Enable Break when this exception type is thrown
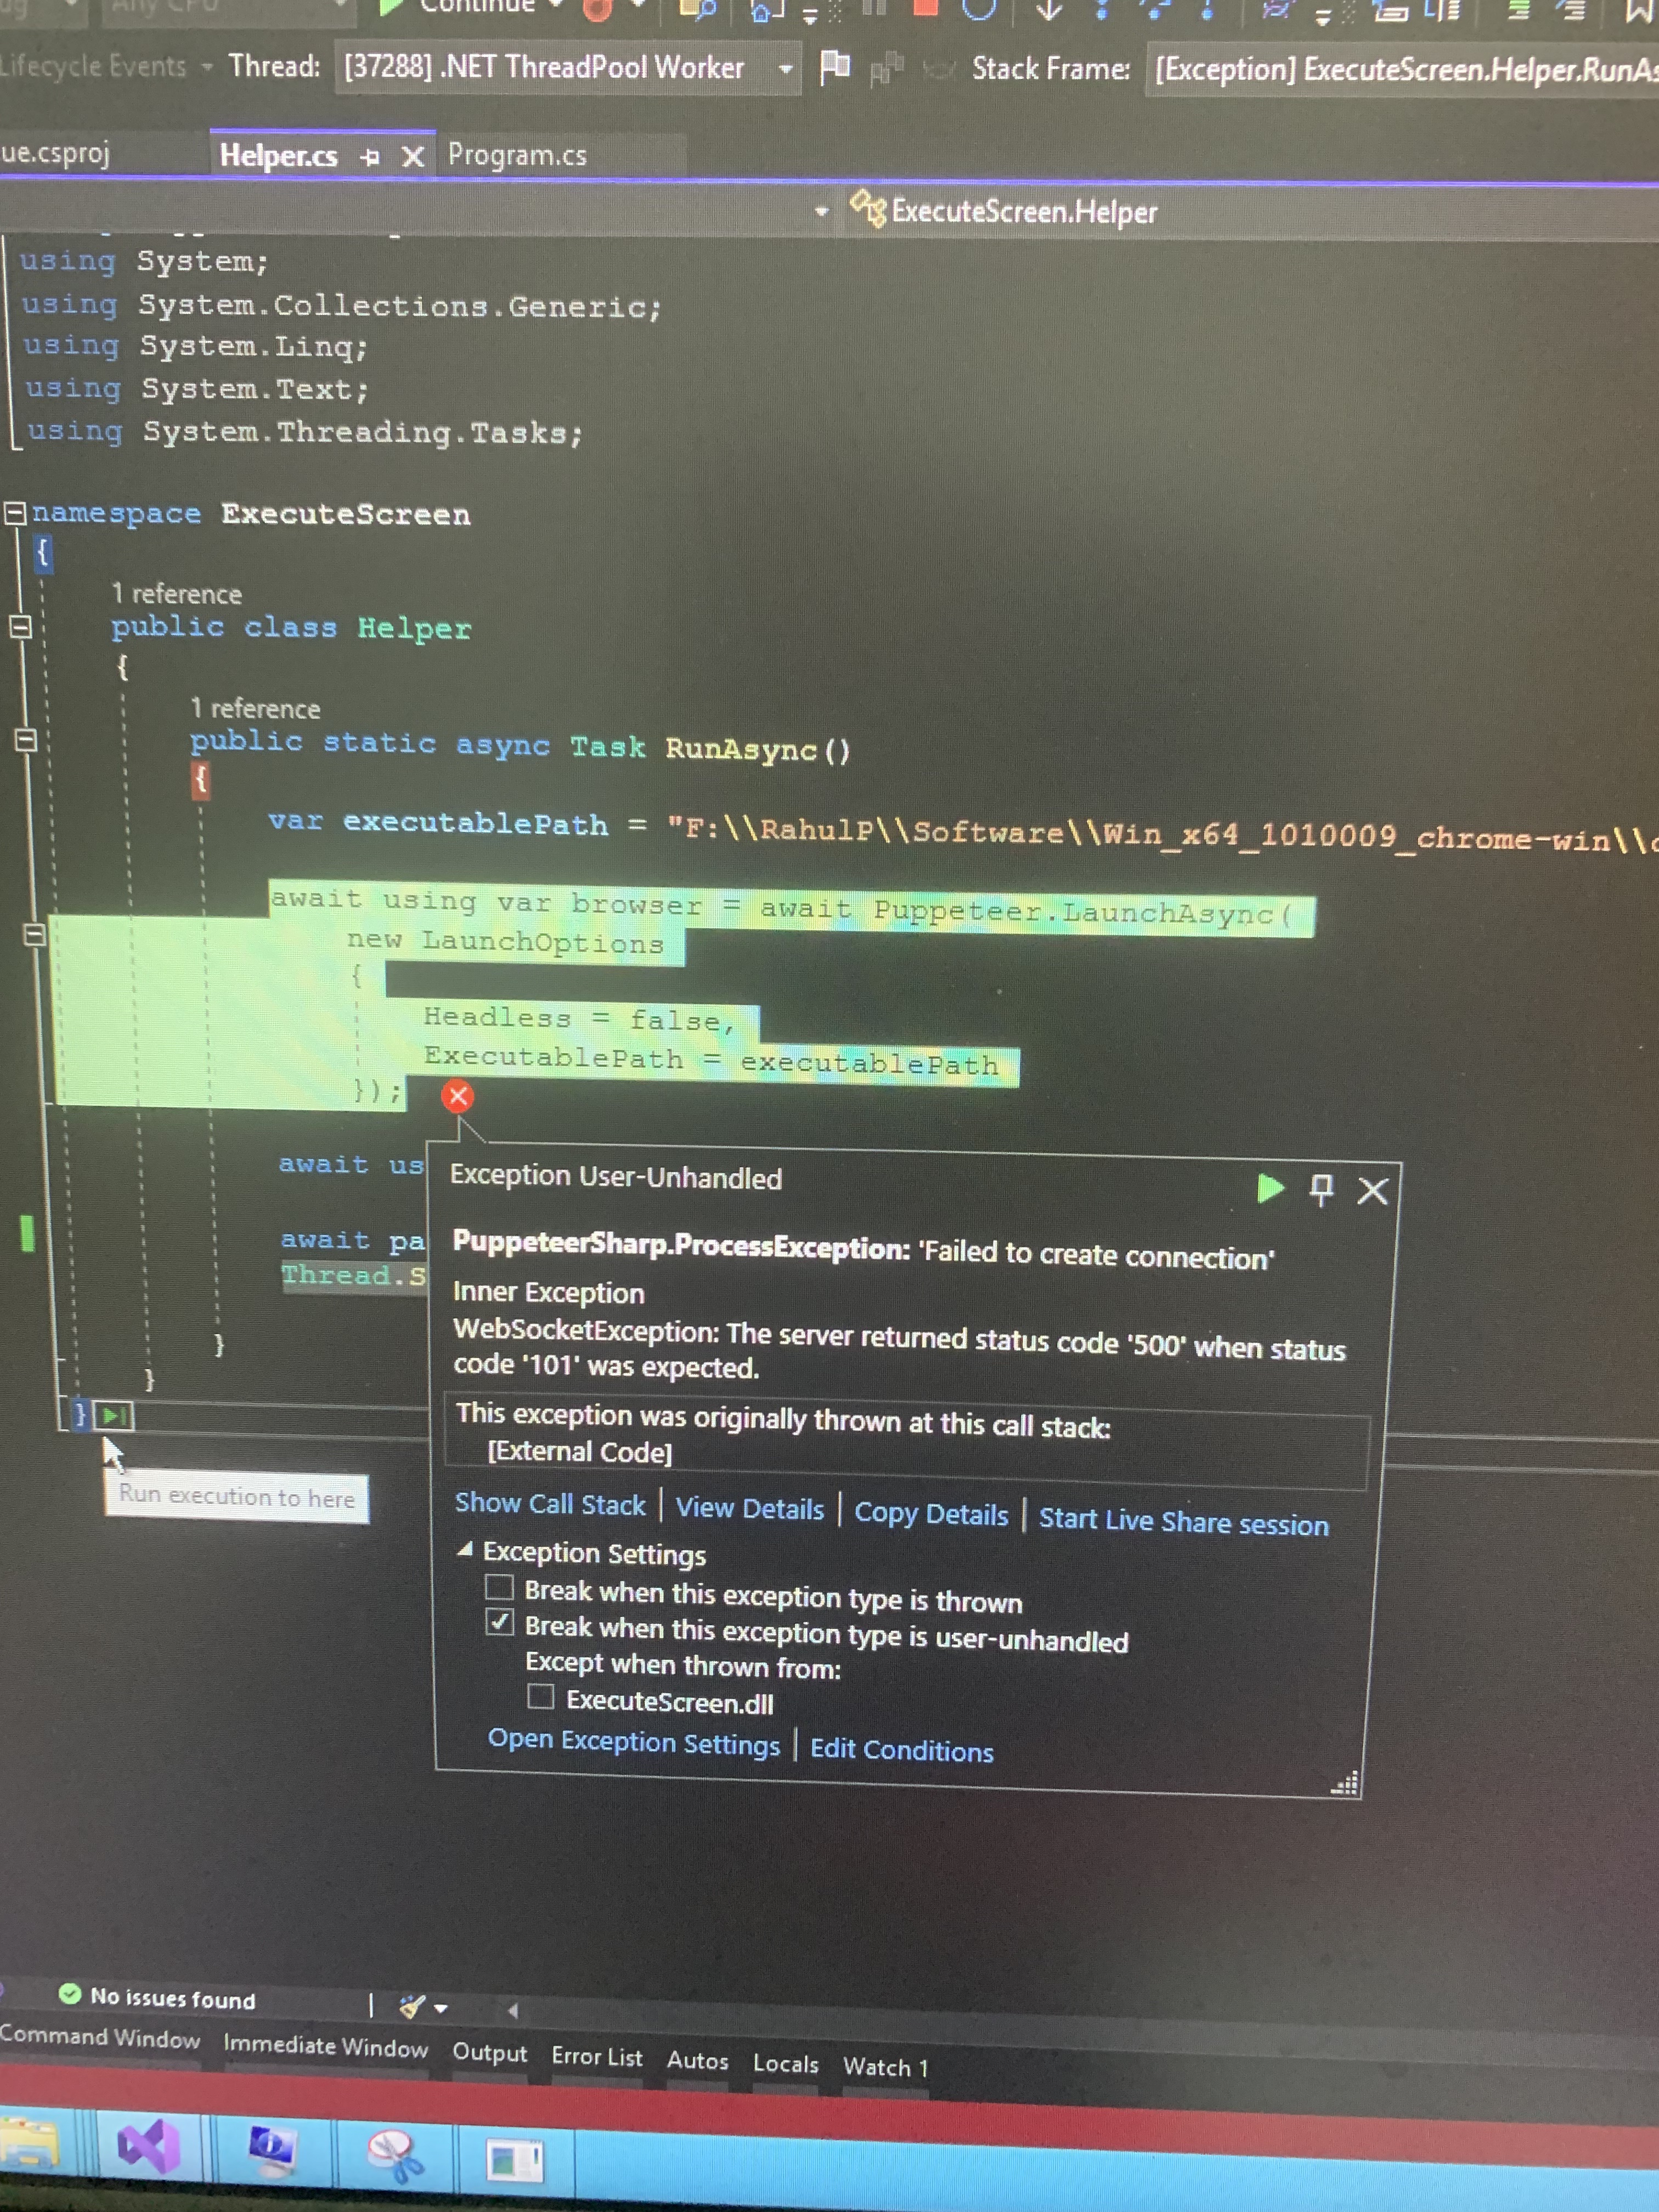Screen dimensions: 1659x2212 (499, 1587)
